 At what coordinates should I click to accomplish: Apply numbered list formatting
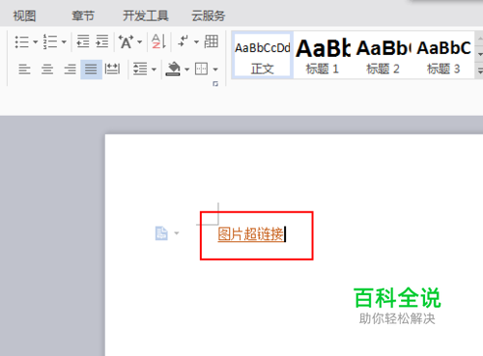click(50, 41)
